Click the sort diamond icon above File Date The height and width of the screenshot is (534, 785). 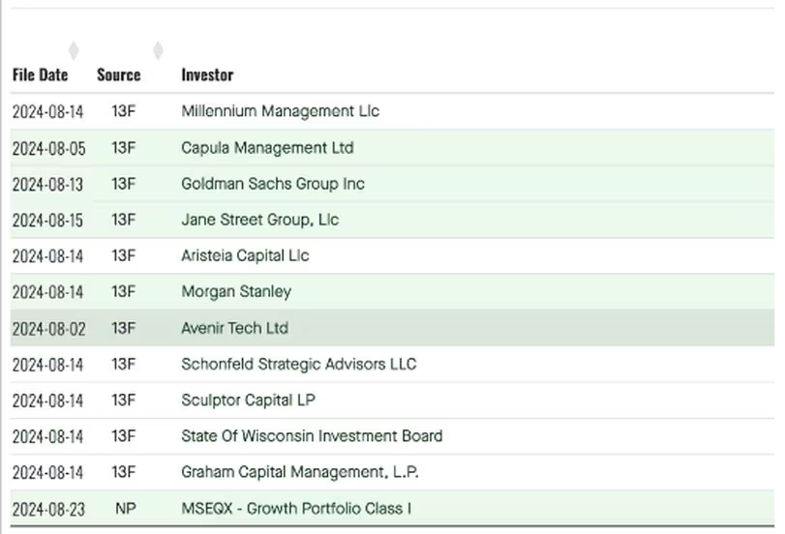point(74,50)
